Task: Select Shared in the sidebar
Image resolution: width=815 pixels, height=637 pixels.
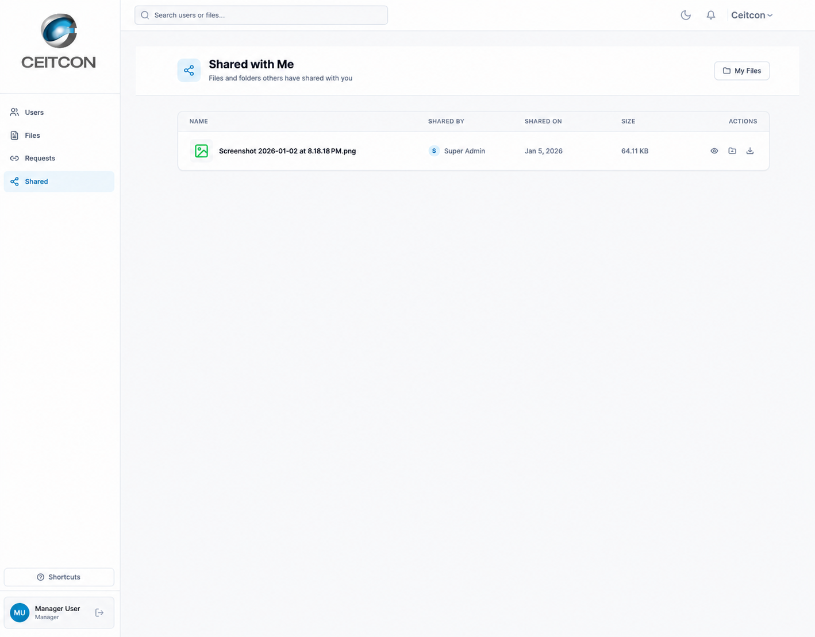Action: pyautogui.click(x=59, y=182)
